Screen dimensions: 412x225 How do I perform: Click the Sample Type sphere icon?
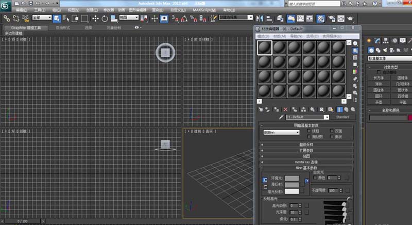tap(355, 43)
